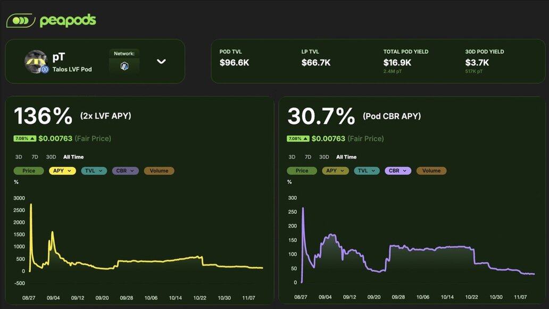Open the TVL dropdown in left chart
549x309 pixels.
(x=94, y=171)
